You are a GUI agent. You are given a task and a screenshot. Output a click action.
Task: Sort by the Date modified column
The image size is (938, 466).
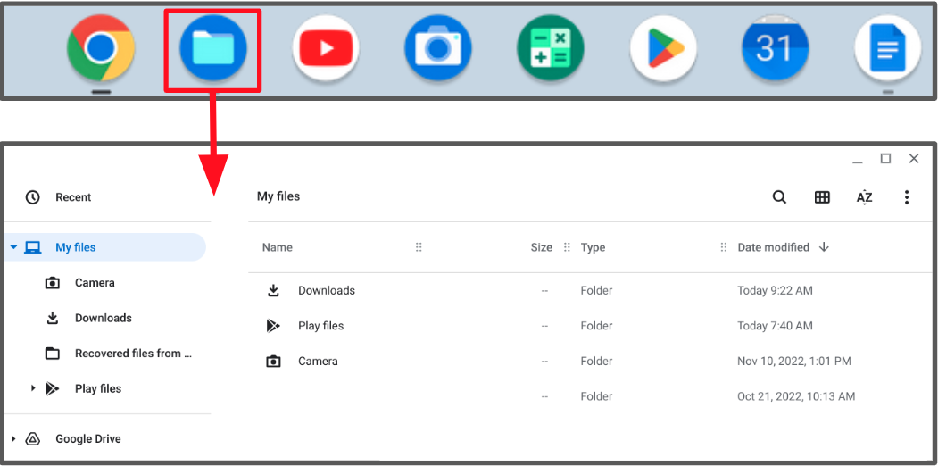coord(773,247)
